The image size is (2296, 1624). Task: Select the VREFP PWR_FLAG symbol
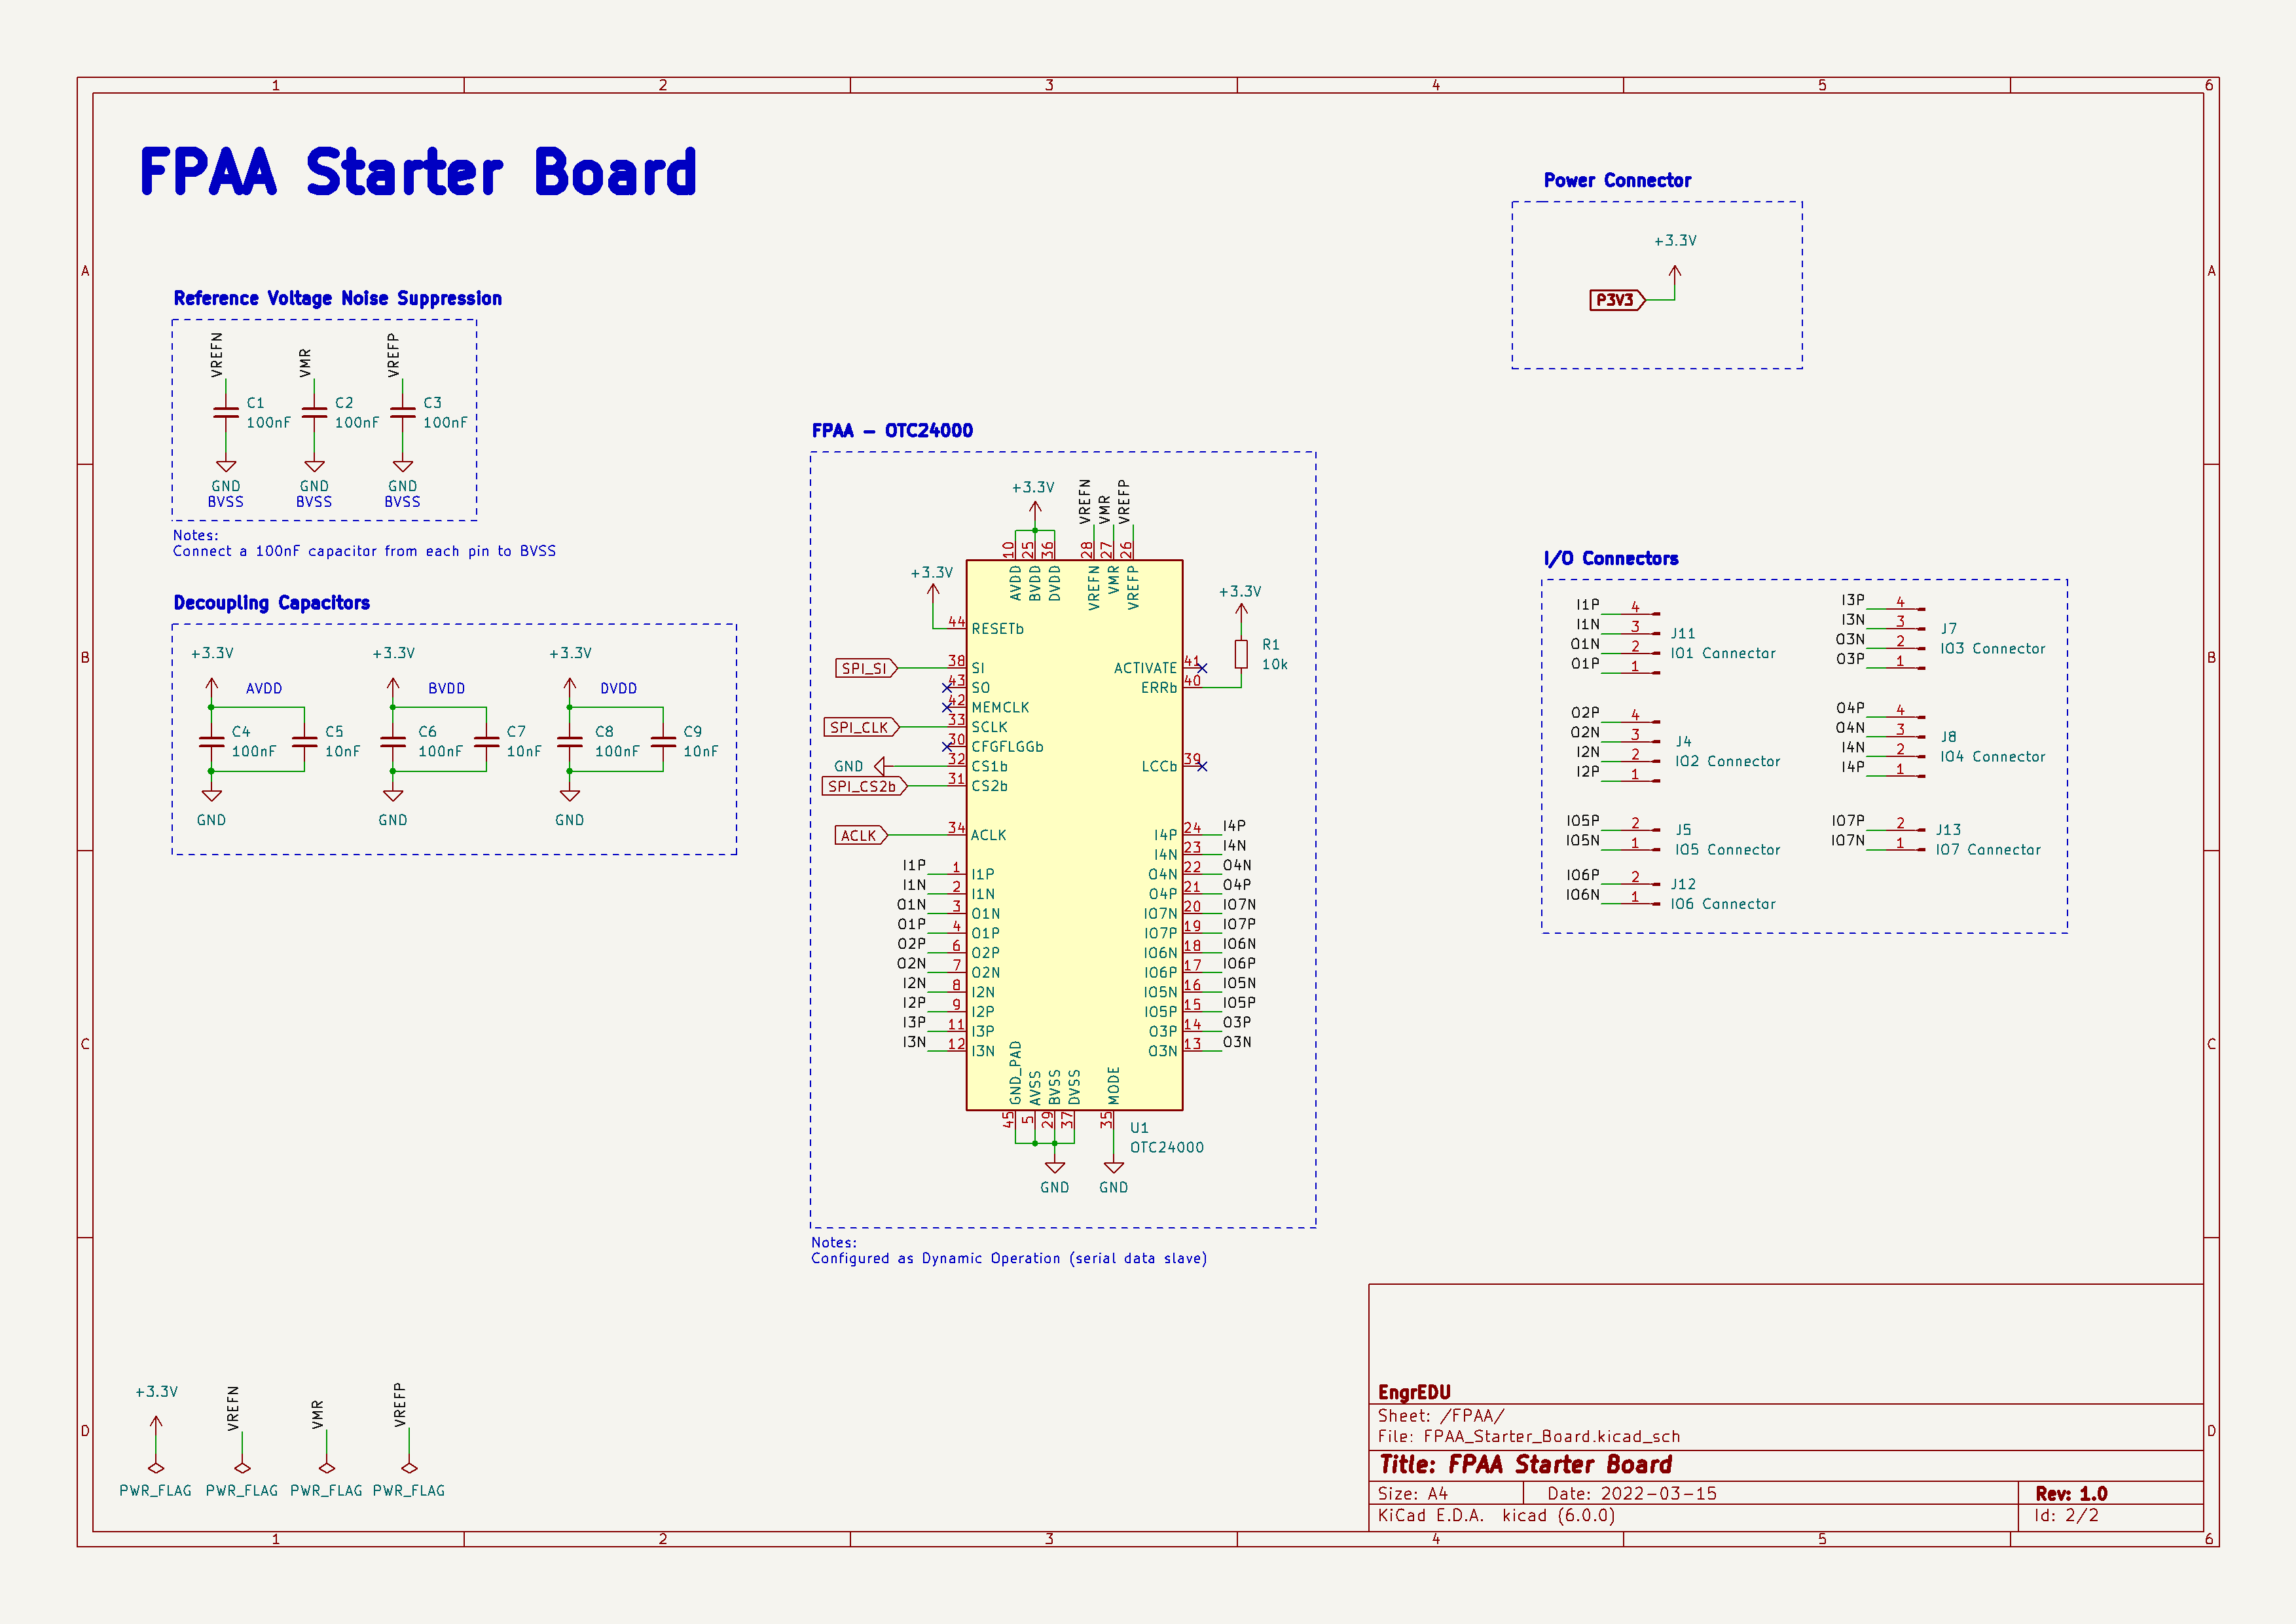tap(409, 1467)
